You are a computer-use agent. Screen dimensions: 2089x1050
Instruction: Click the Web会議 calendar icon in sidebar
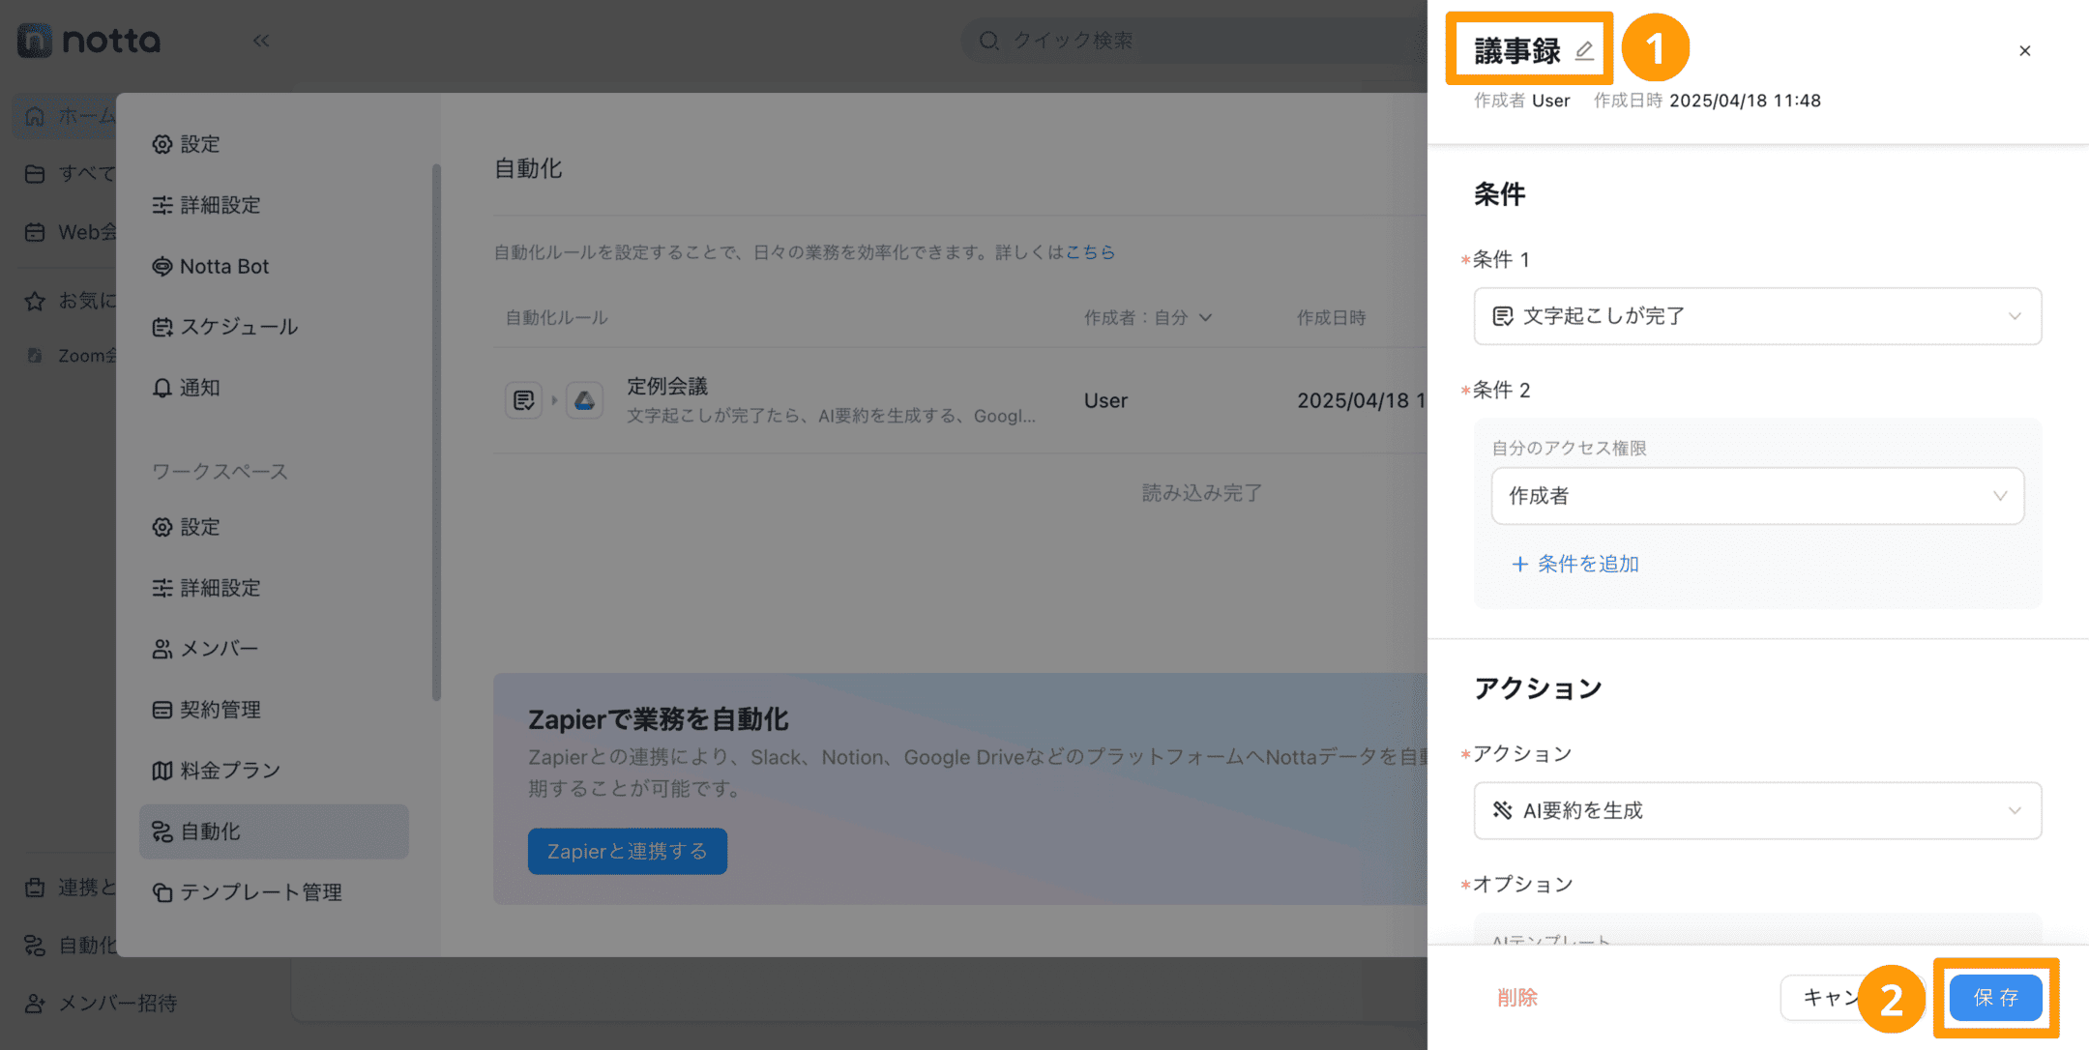[x=35, y=232]
